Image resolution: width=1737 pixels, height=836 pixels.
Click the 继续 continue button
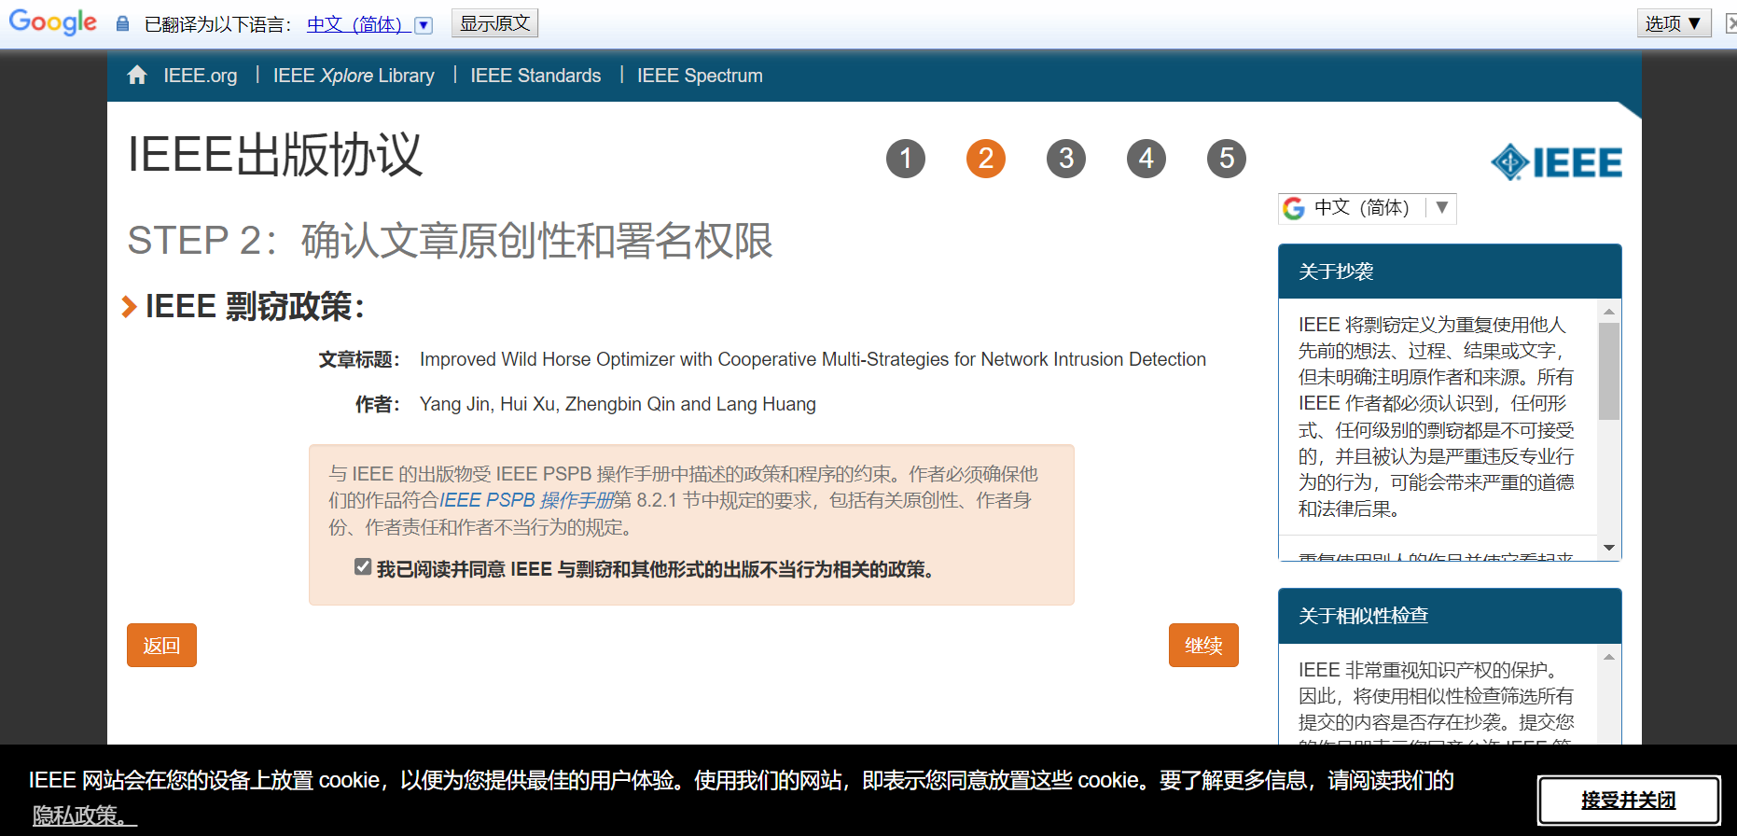(x=1203, y=645)
